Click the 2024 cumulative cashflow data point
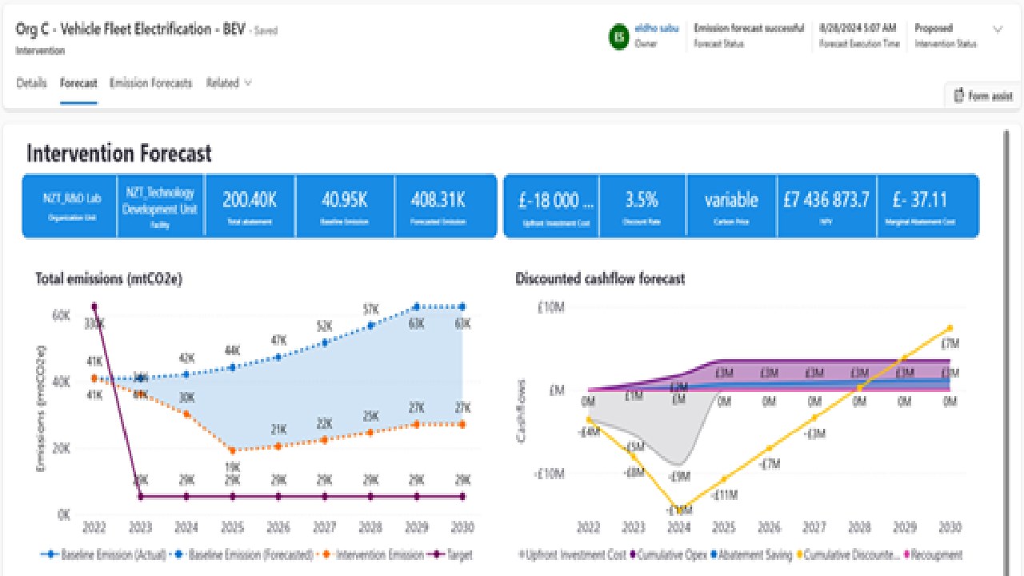Viewport: 1024px width, 576px height. click(680, 509)
